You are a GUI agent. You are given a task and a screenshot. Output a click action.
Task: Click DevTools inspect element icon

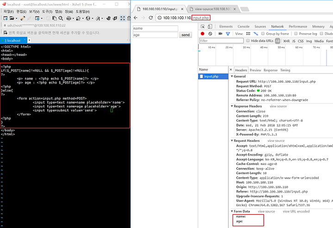[203, 26]
